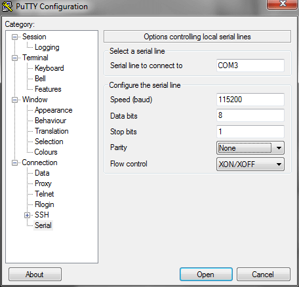Open the Flow control dropdown
299x287 pixels.
250,164
